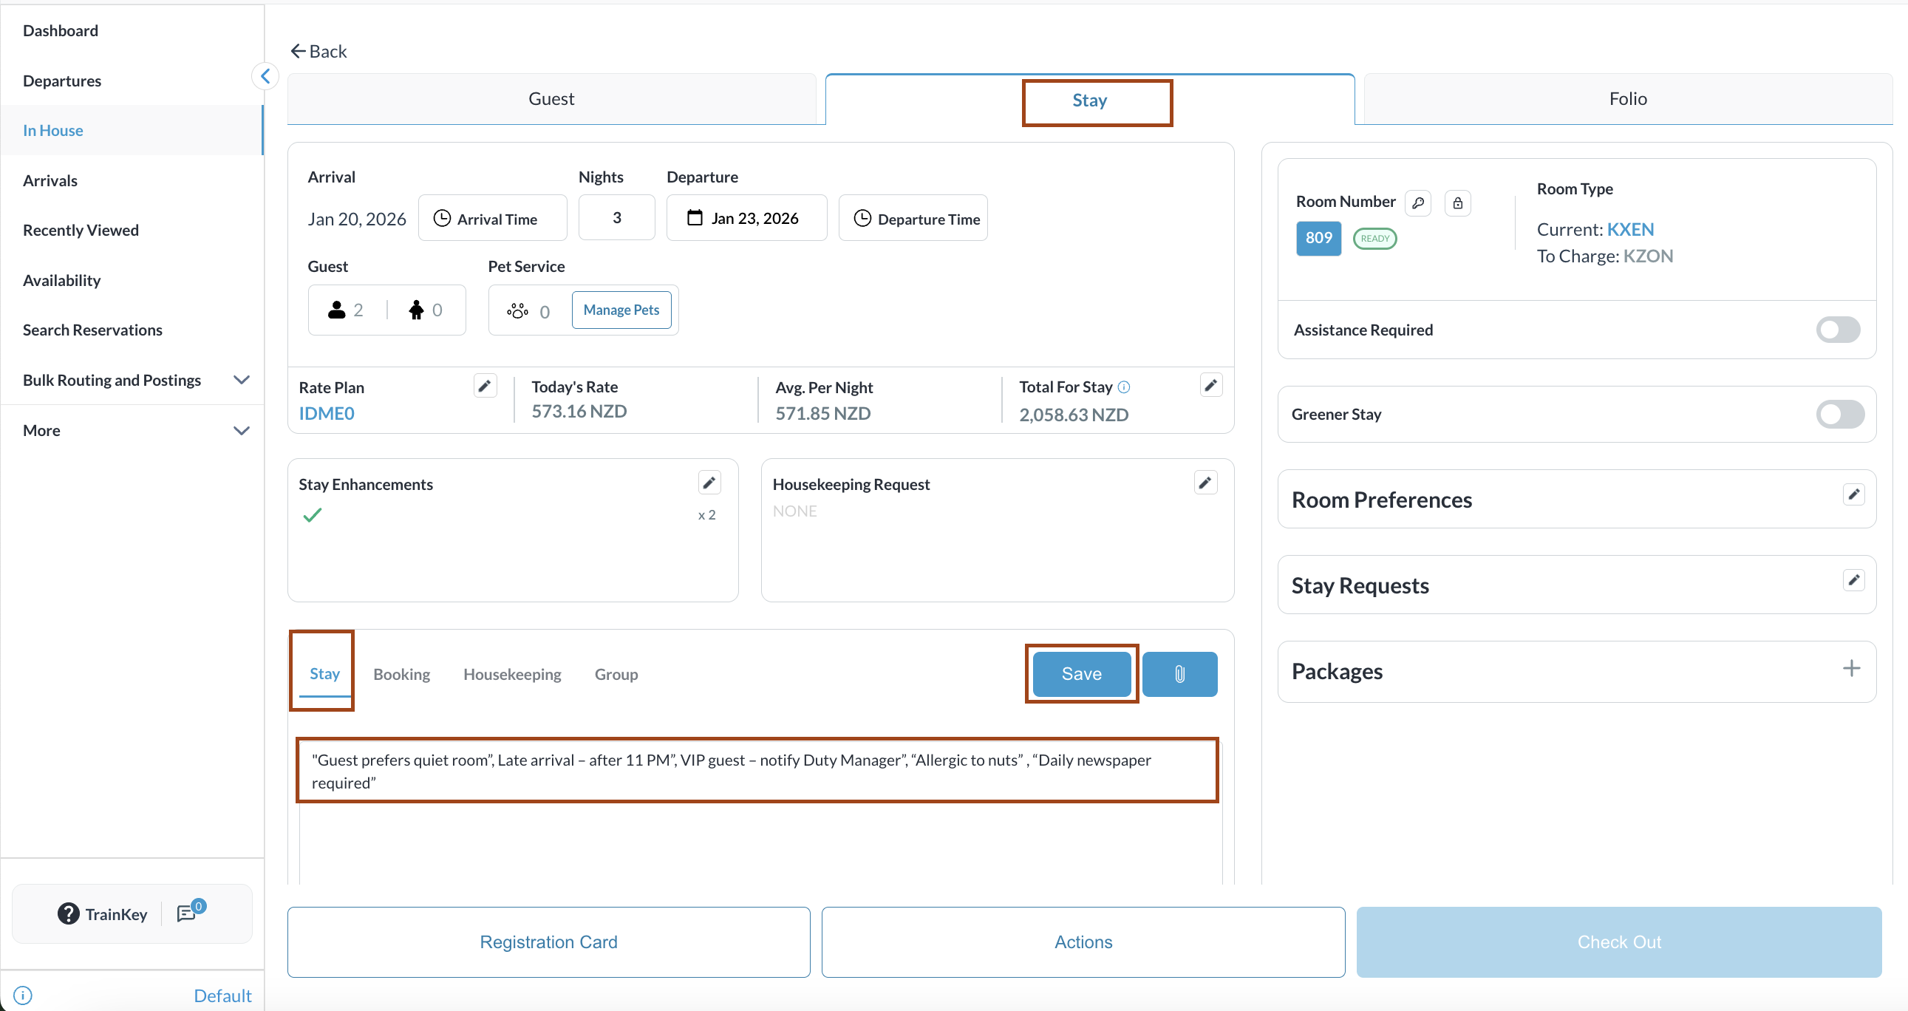Add a package with the plus icon

point(1851,669)
